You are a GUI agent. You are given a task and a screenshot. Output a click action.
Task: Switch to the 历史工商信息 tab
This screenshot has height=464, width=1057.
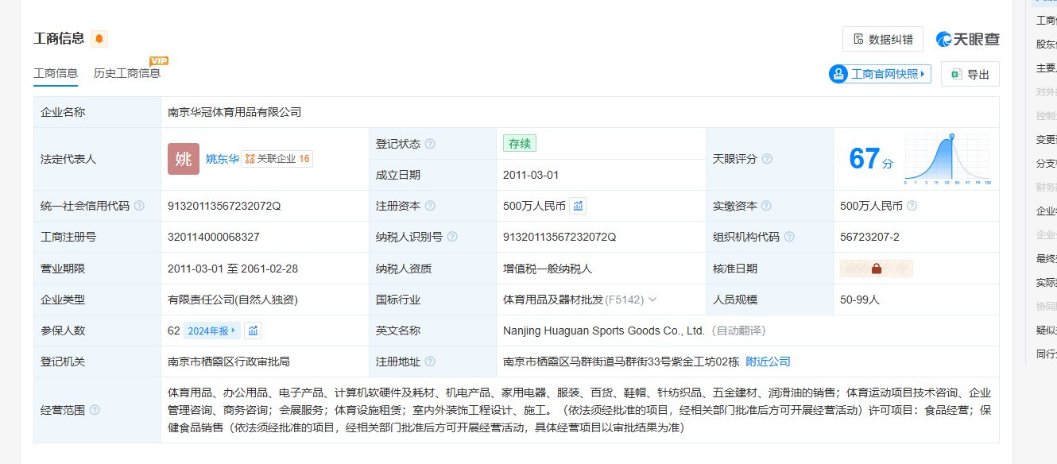(127, 73)
